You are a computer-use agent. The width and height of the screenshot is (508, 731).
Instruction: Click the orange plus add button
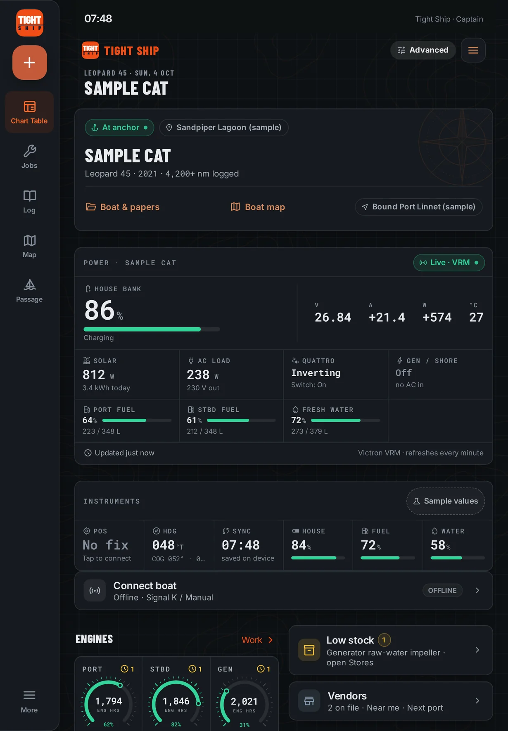coord(29,62)
